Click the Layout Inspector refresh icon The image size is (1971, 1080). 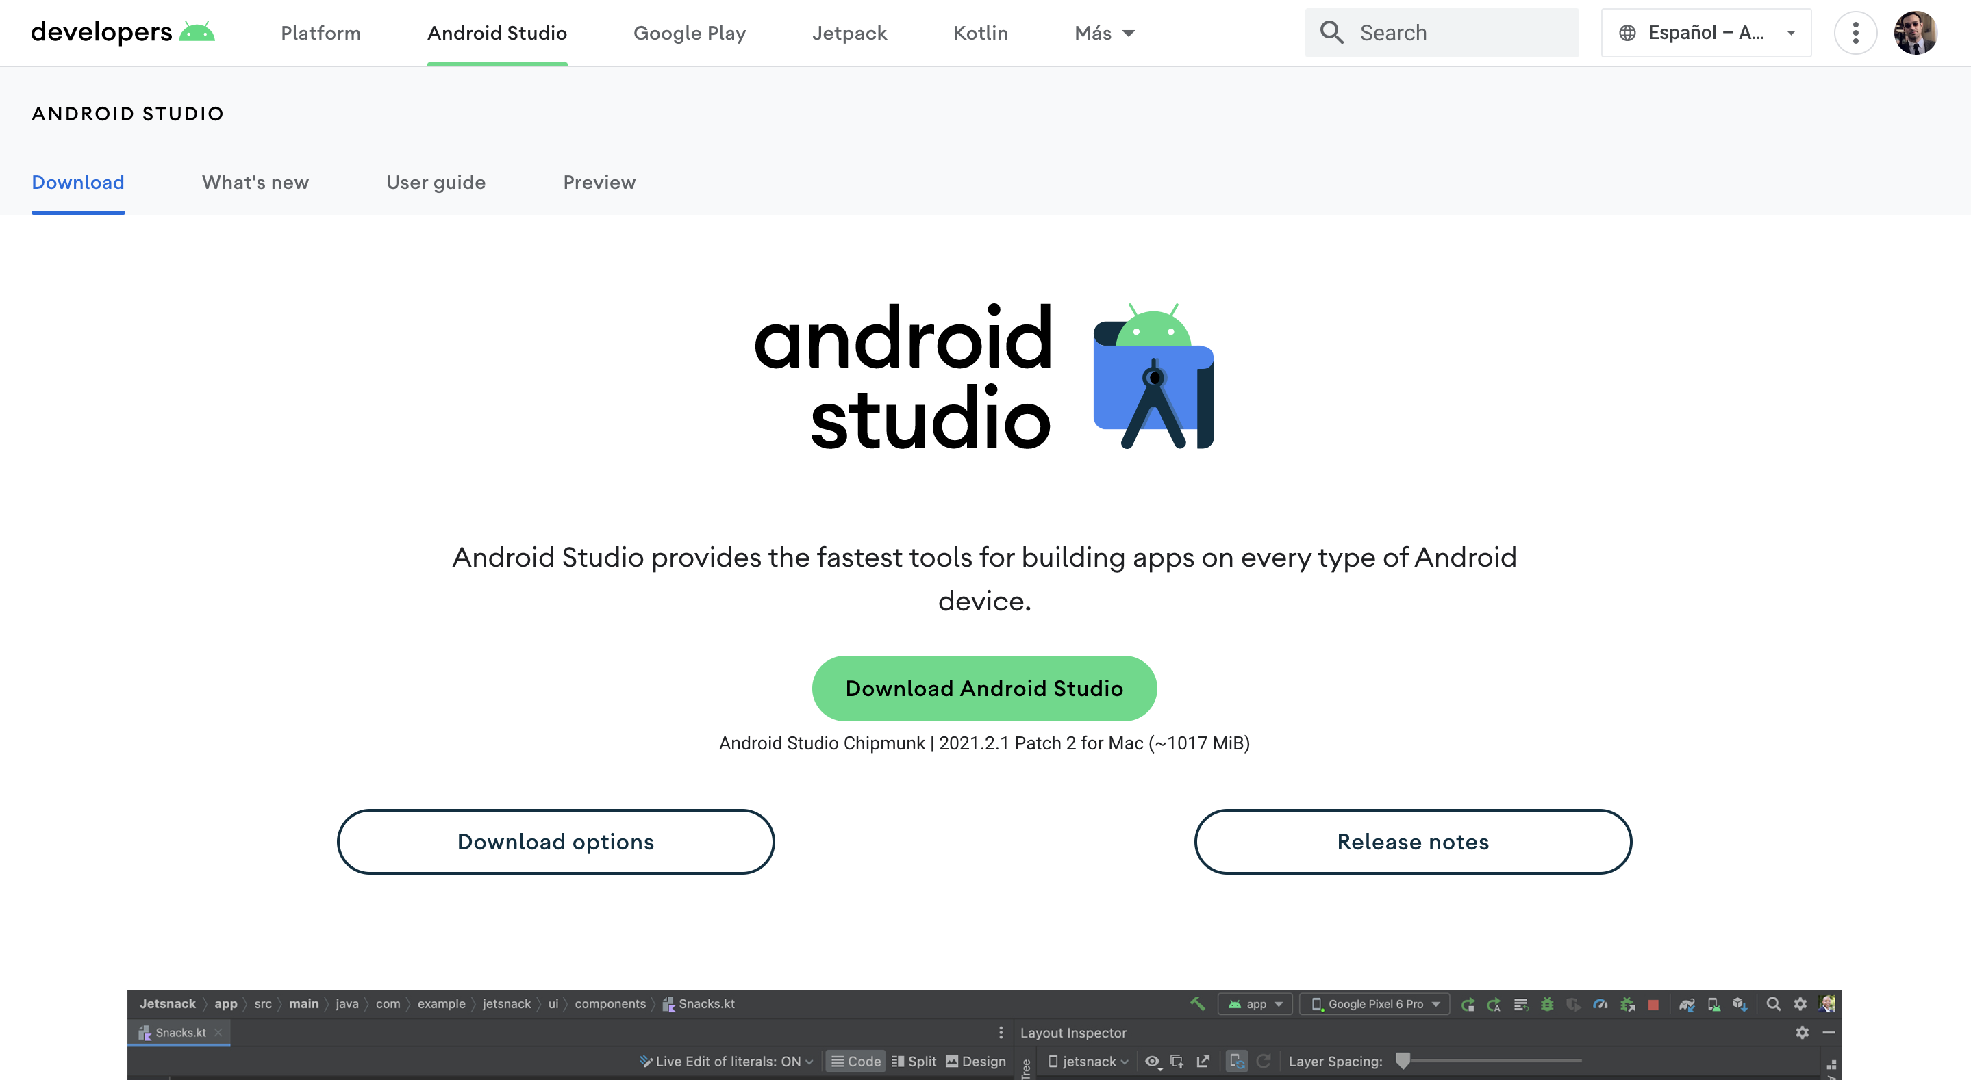pos(1264,1062)
